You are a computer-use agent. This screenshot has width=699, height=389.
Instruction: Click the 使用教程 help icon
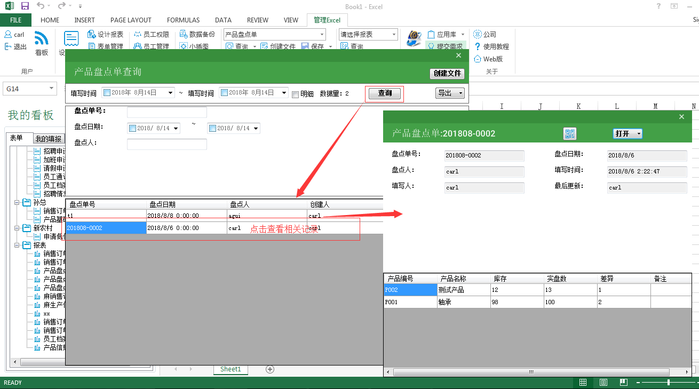tap(478, 46)
